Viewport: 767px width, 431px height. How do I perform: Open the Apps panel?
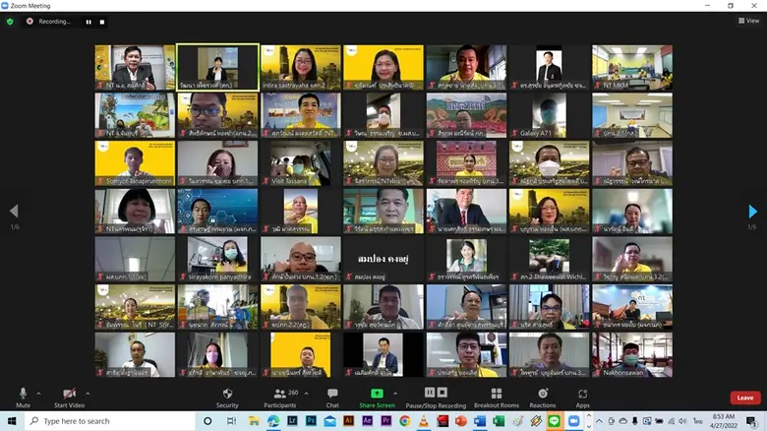(x=583, y=396)
